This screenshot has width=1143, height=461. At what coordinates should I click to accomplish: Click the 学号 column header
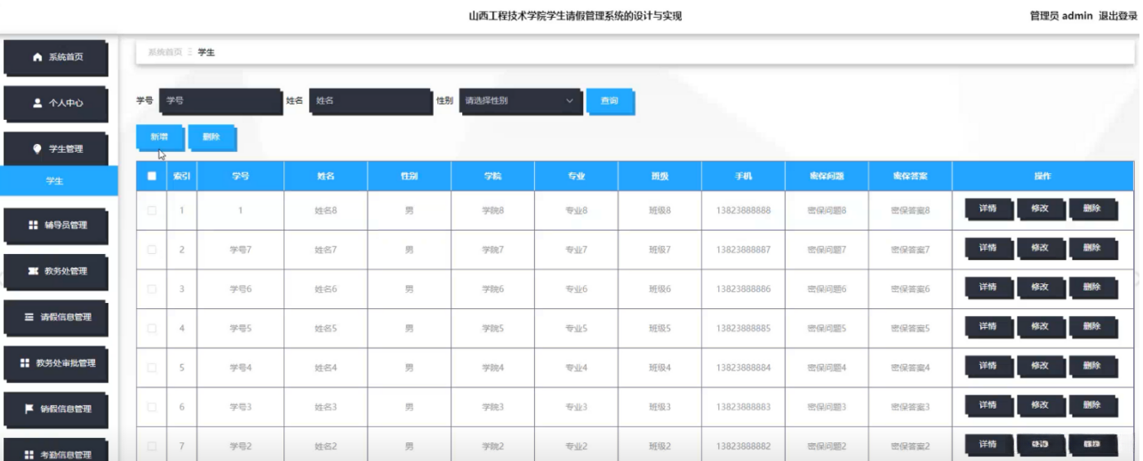coord(240,176)
